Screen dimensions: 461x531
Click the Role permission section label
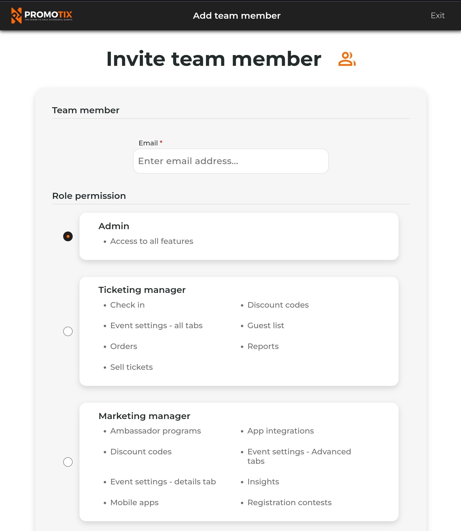89,196
